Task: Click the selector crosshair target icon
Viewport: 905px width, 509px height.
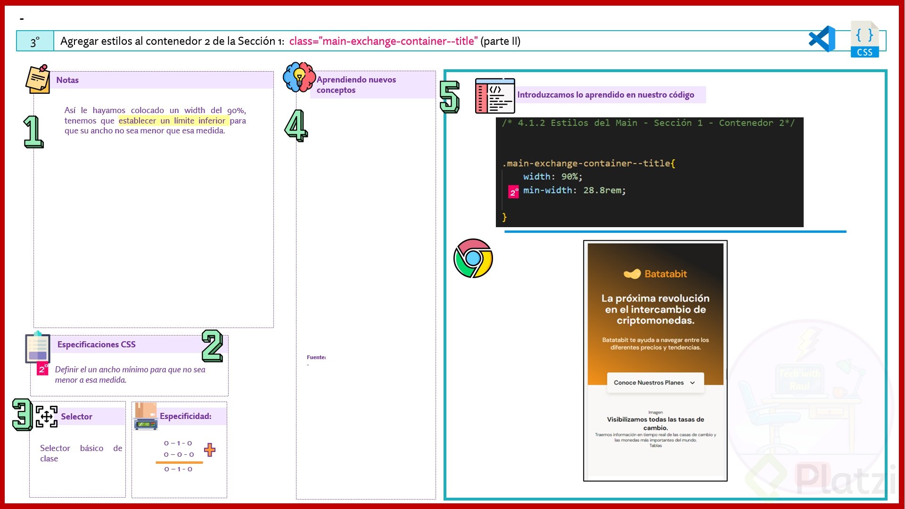Action: 47,417
